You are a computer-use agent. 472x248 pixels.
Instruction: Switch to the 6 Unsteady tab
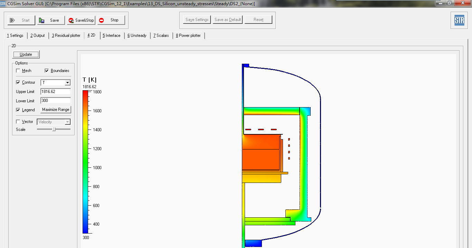pos(137,35)
